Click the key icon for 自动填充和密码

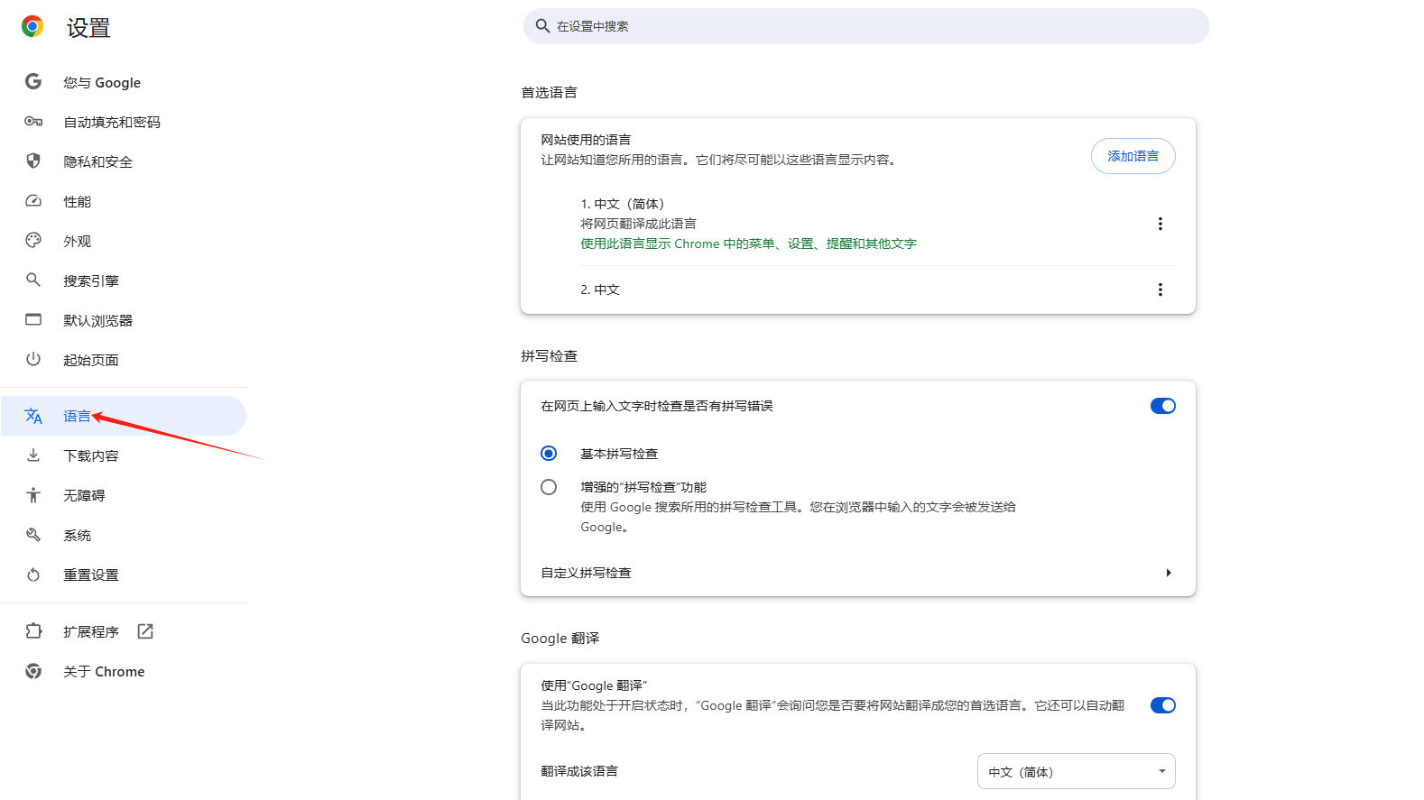33,122
